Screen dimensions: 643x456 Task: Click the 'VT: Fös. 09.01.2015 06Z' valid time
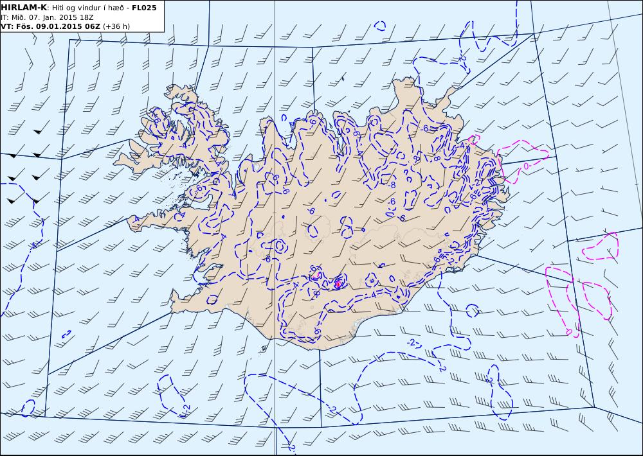pos(50,26)
